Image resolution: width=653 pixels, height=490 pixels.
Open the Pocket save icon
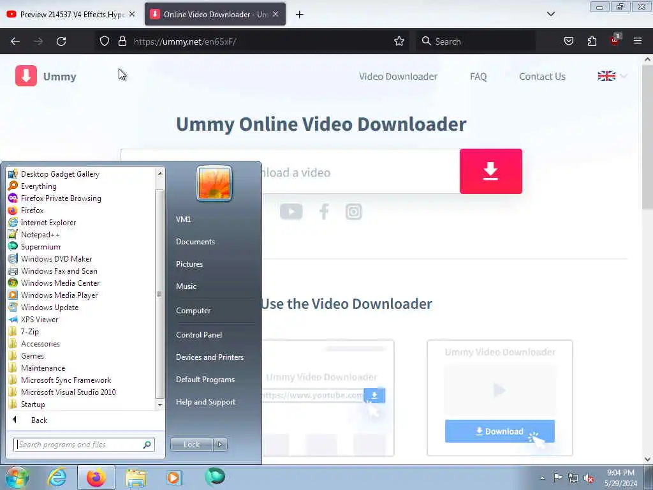(x=568, y=41)
